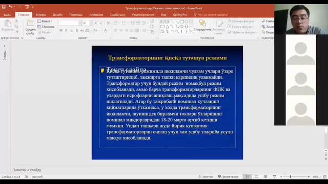This screenshot has height=184, width=328.
Task: Undo the last action
Action: pyautogui.click(x=10, y=7)
